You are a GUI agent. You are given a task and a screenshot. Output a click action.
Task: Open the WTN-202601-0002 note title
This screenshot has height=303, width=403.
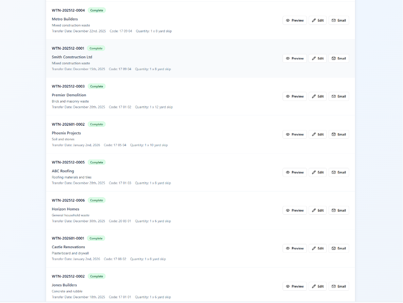click(x=68, y=124)
